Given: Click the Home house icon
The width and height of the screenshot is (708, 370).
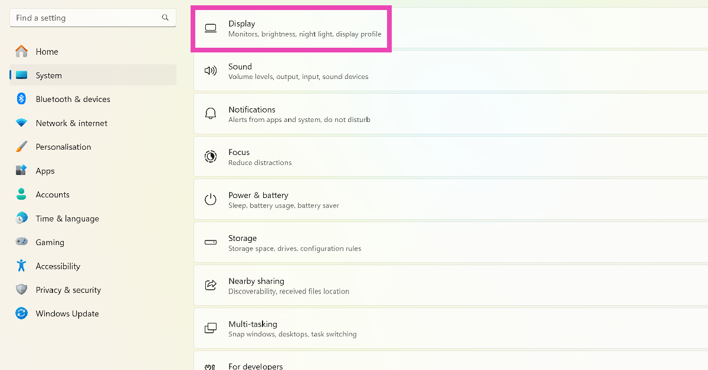Looking at the screenshot, I should coord(22,51).
